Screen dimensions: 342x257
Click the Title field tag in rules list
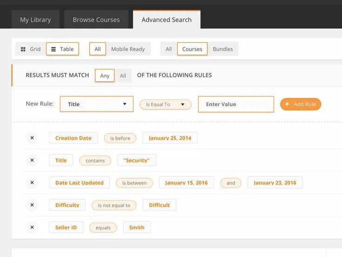pos(61,160)
